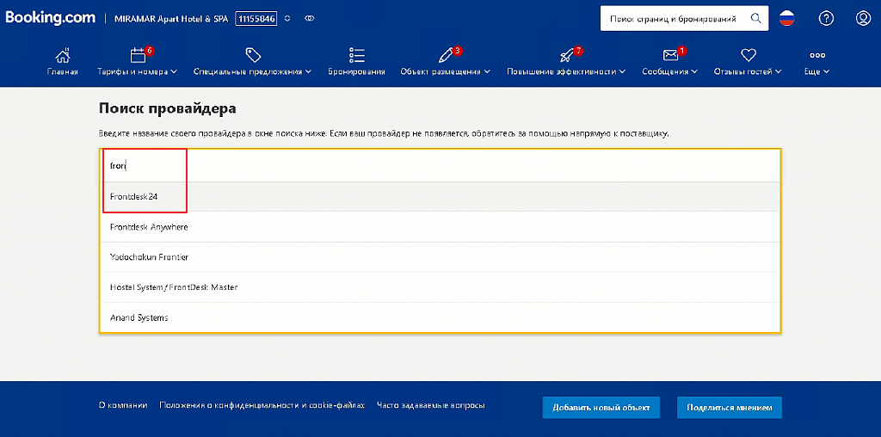
Task: Expand the Объект размещения menu label
Action: pos(446,71)
